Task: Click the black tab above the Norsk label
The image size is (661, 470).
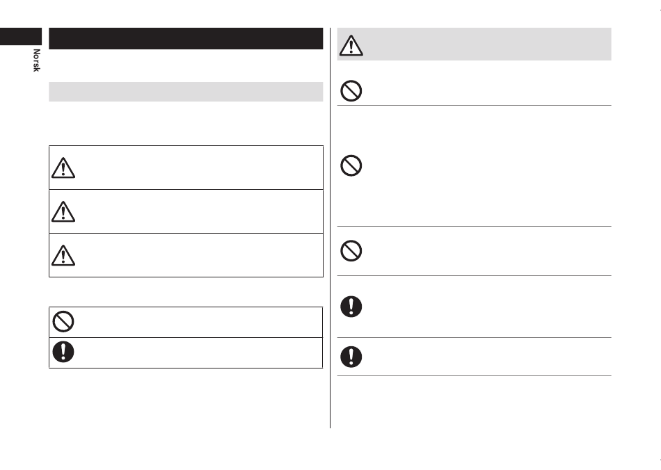Action: 21,37
